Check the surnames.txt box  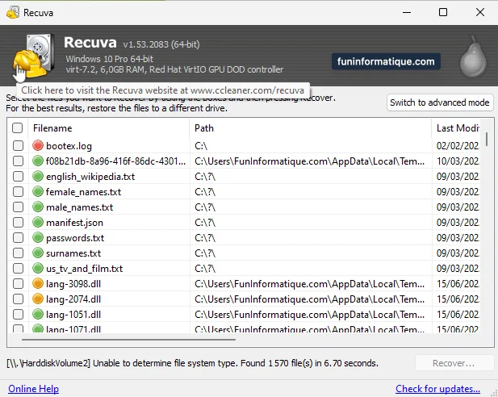click(x=18, y=253)
